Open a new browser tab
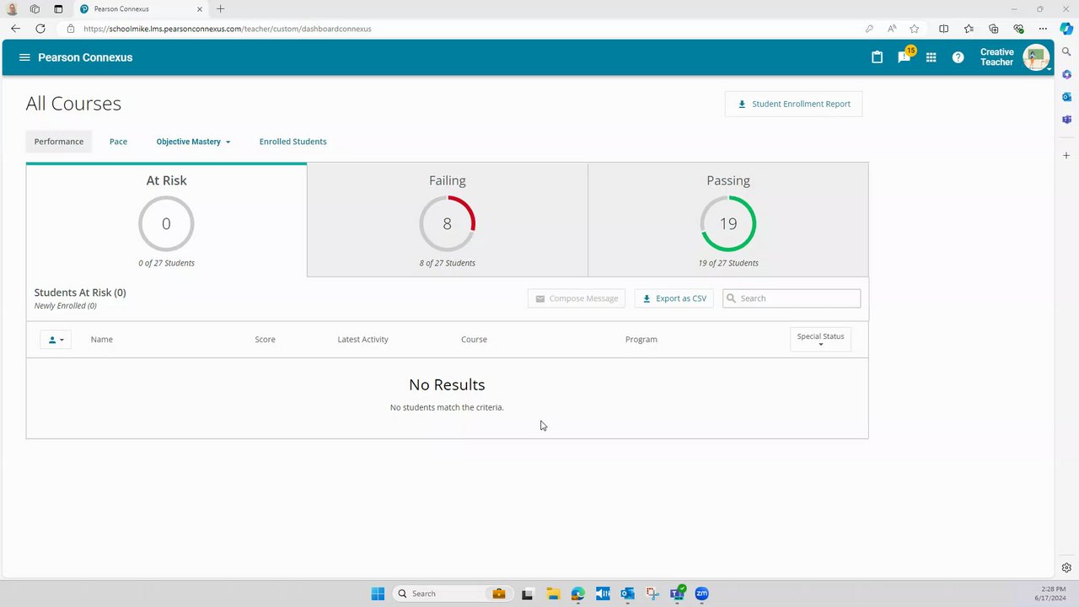1079x607 pixels. [x=221, y=9]
